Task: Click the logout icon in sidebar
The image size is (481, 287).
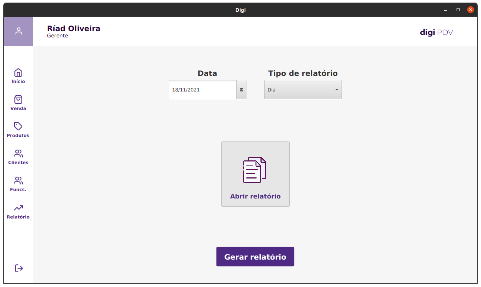Action: tap(19, 268)
